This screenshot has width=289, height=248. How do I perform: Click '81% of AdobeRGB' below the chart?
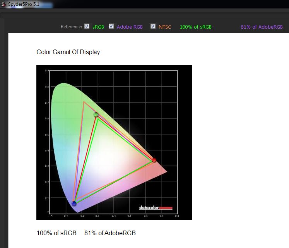click(110, 233)
